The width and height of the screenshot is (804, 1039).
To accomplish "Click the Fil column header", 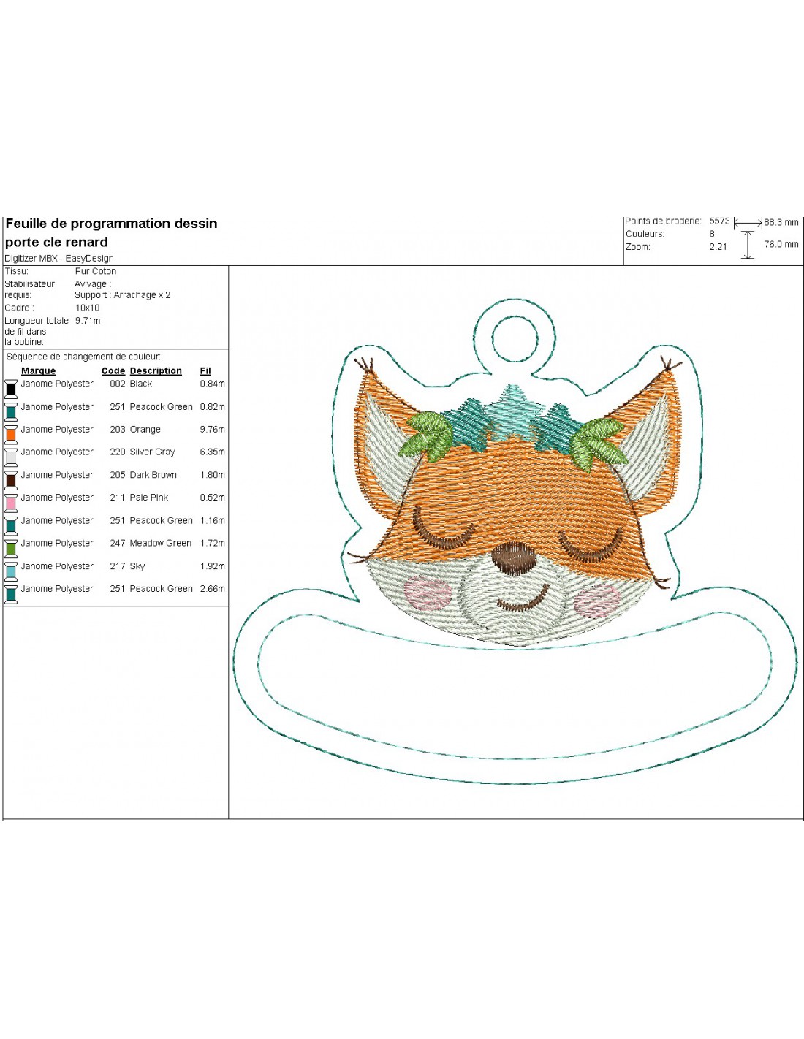I will point(205,371).
